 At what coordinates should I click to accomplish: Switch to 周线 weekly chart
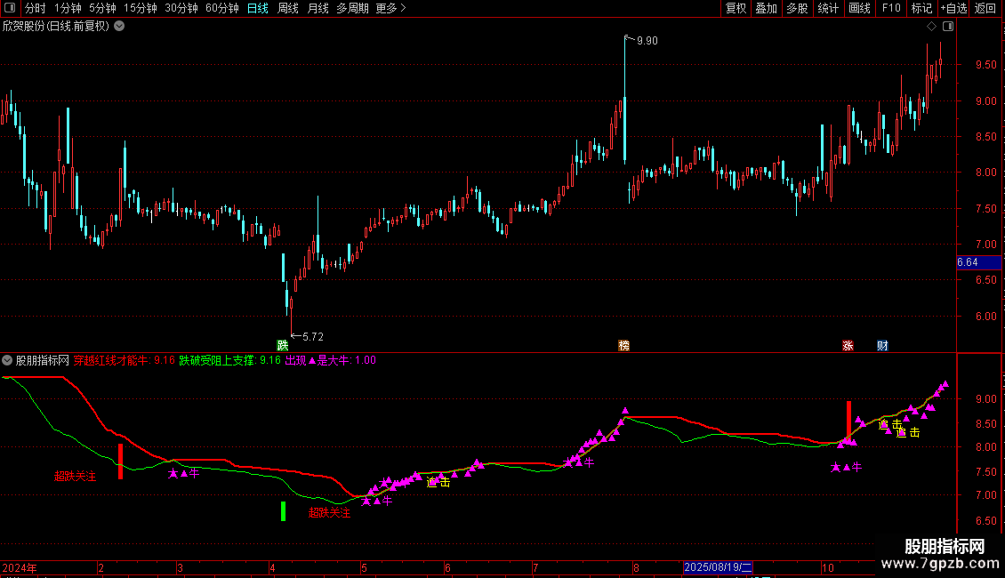pos(288,8)
